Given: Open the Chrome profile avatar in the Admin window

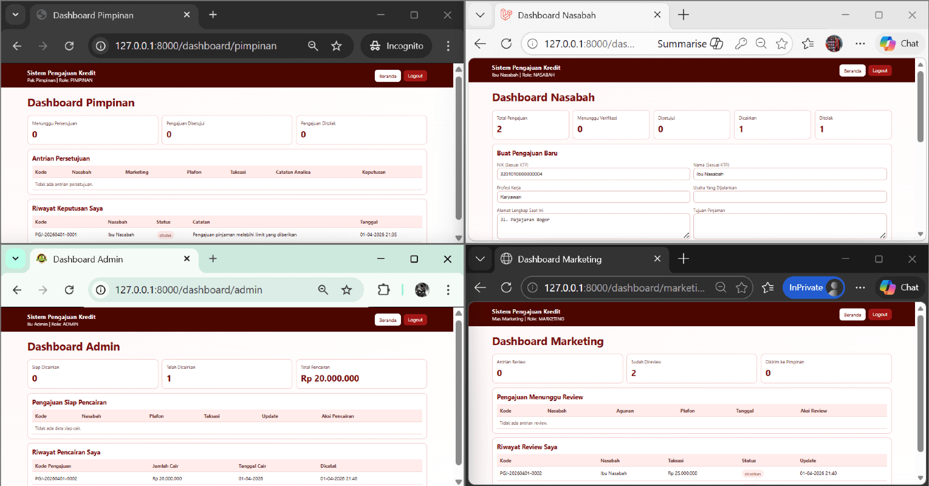Looking at the screenshot, I should 422,290.
